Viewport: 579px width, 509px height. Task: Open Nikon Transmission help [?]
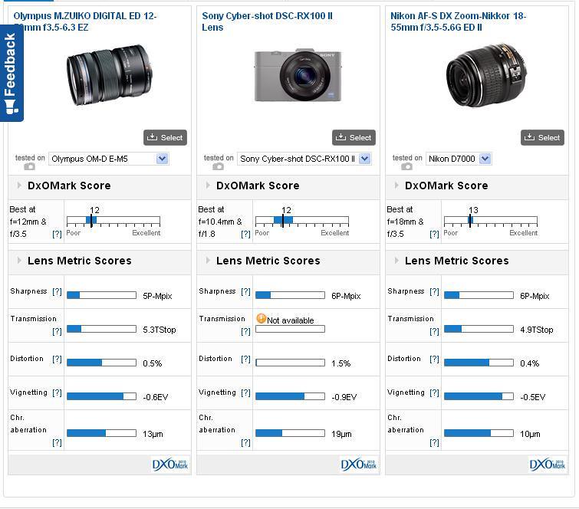tap(434, 331)
